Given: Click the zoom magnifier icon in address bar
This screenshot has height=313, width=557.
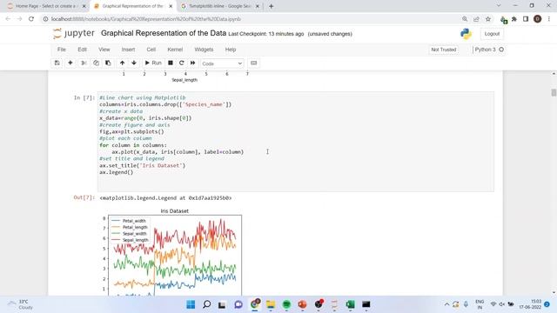Looking at the screenshot, I should pos(465,19).
